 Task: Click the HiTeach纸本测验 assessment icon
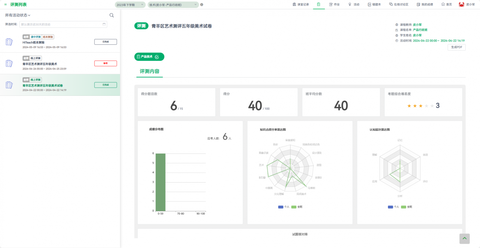pyautogui.click(x=9, y=42)
